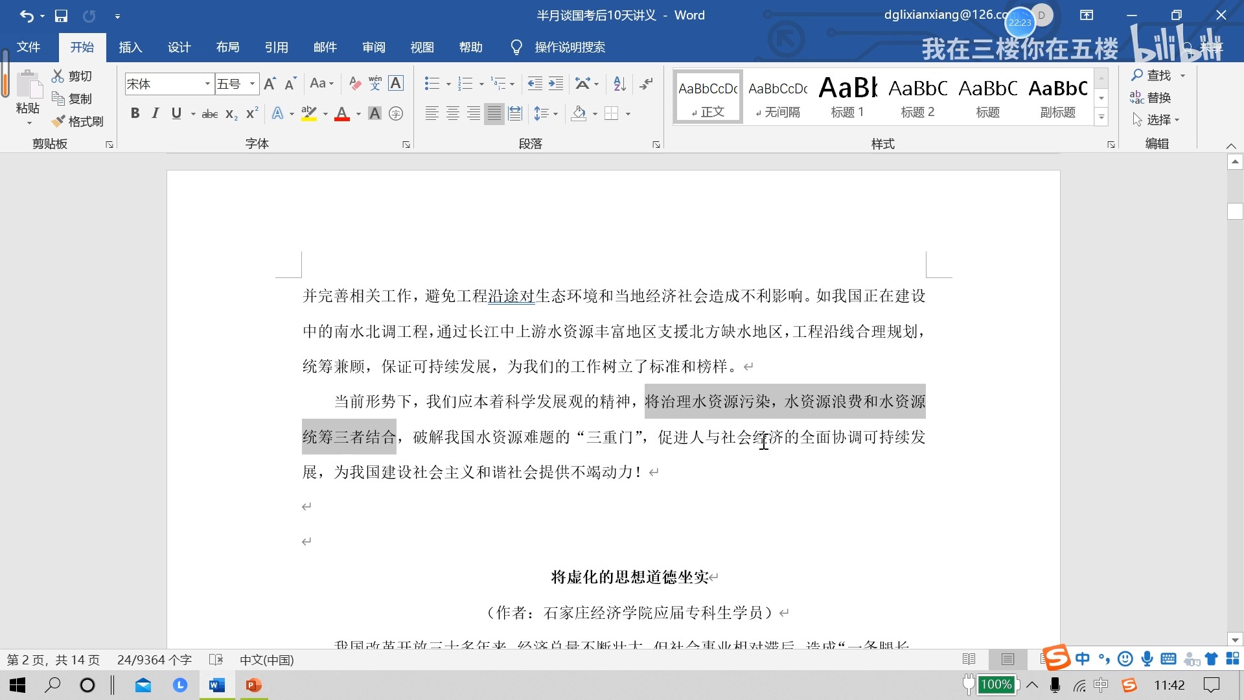Open the paragraph shading paint bucket
The width and height of the screenshot is (1244, 700).
point(579,114)
